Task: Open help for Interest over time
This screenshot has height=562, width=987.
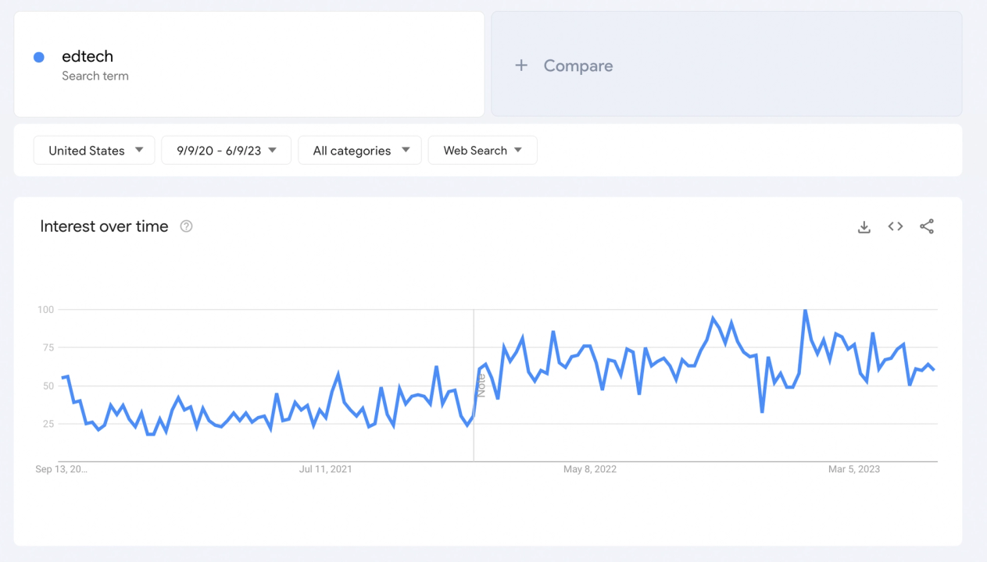Action: 186,226
